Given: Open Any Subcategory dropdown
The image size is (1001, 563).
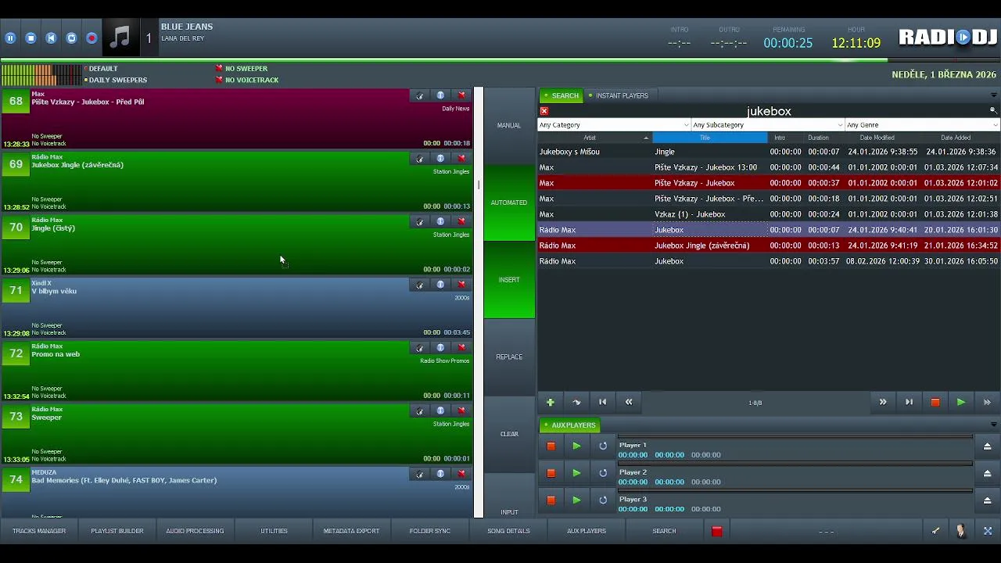Looking at the screenshot, I should [768, 125].
